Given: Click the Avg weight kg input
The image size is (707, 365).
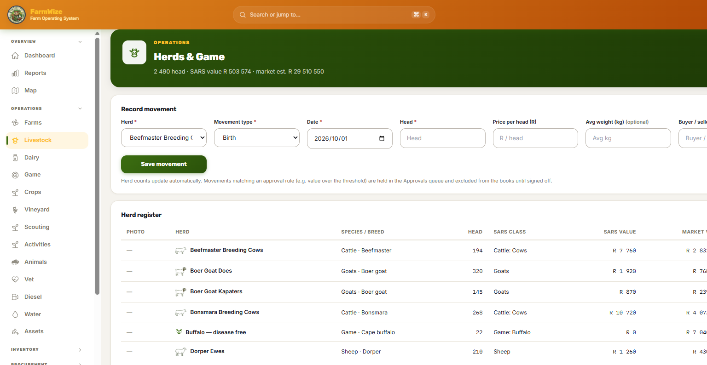Looking at the screenshot, I should coord(628,138).
